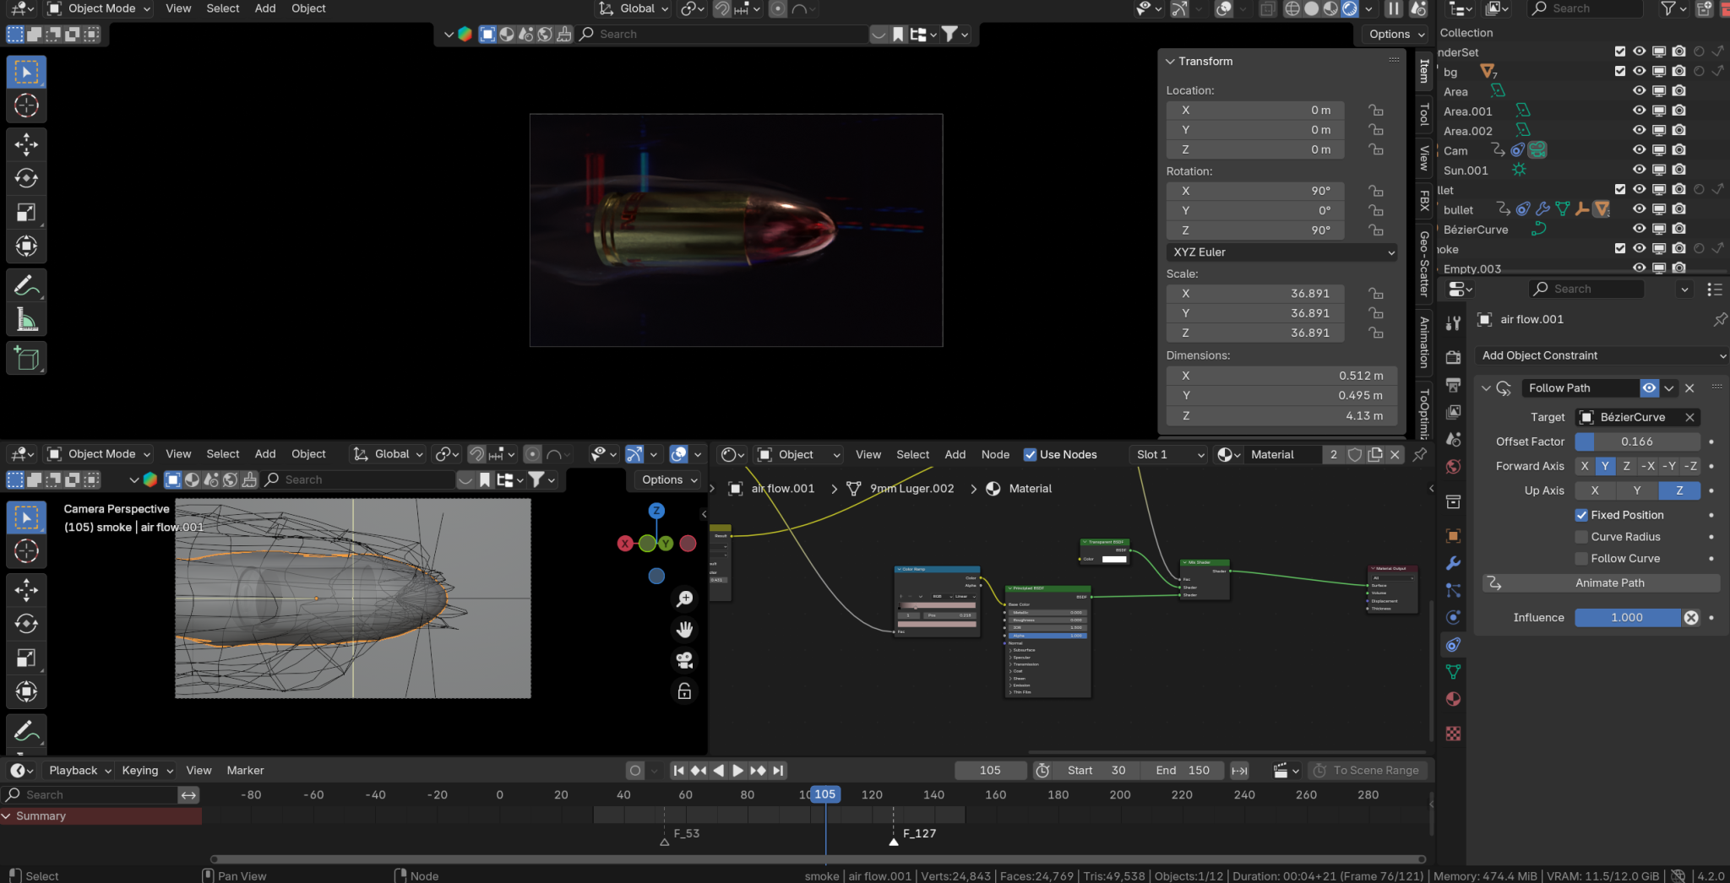
Task: Play the animation forward
Action: click(737, 771)
